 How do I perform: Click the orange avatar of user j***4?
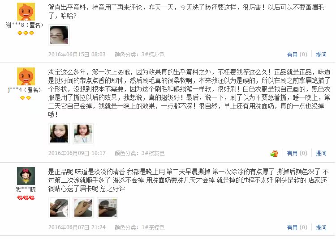[x=26, y=76]
